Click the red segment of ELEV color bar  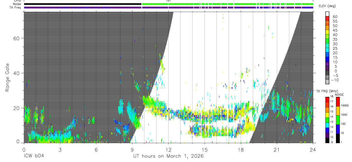click(327, 19)
